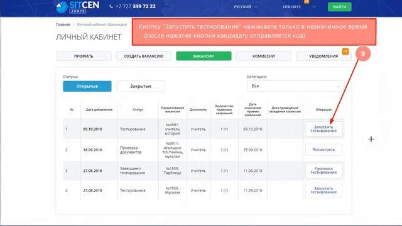
Task: Select the Вакансии tab
Action: point(204,56)
